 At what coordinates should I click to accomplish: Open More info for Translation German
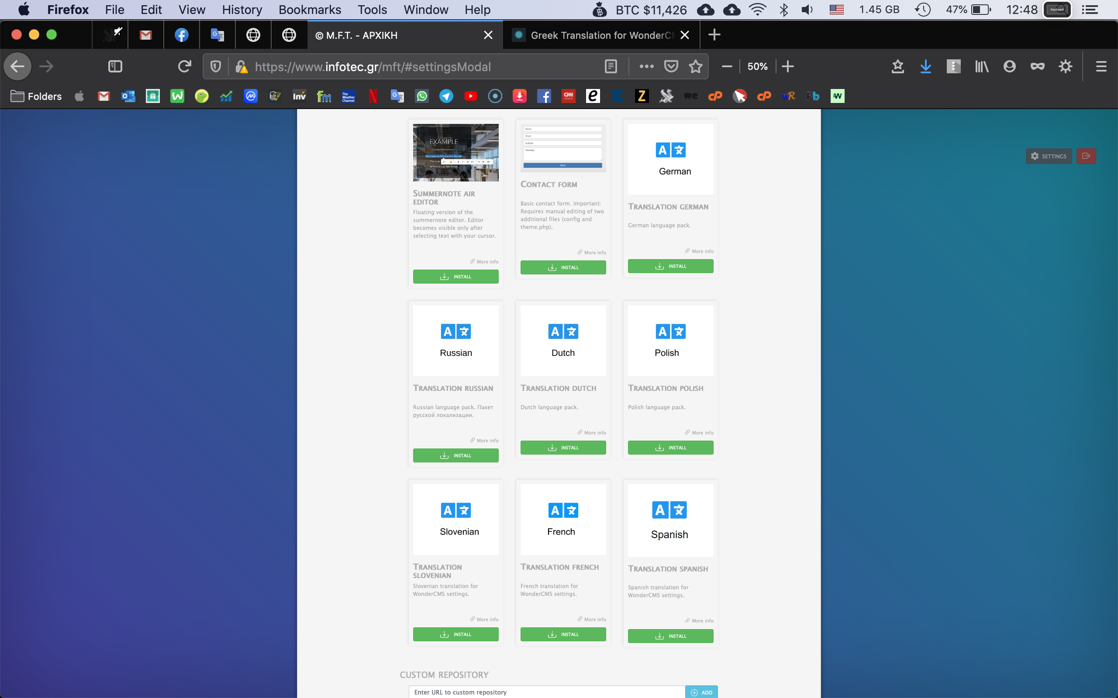point(699,251)
